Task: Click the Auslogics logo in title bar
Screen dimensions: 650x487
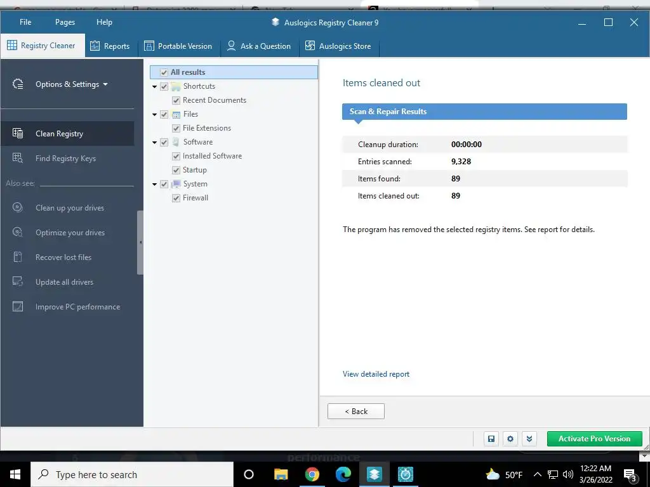Action: 275,22
